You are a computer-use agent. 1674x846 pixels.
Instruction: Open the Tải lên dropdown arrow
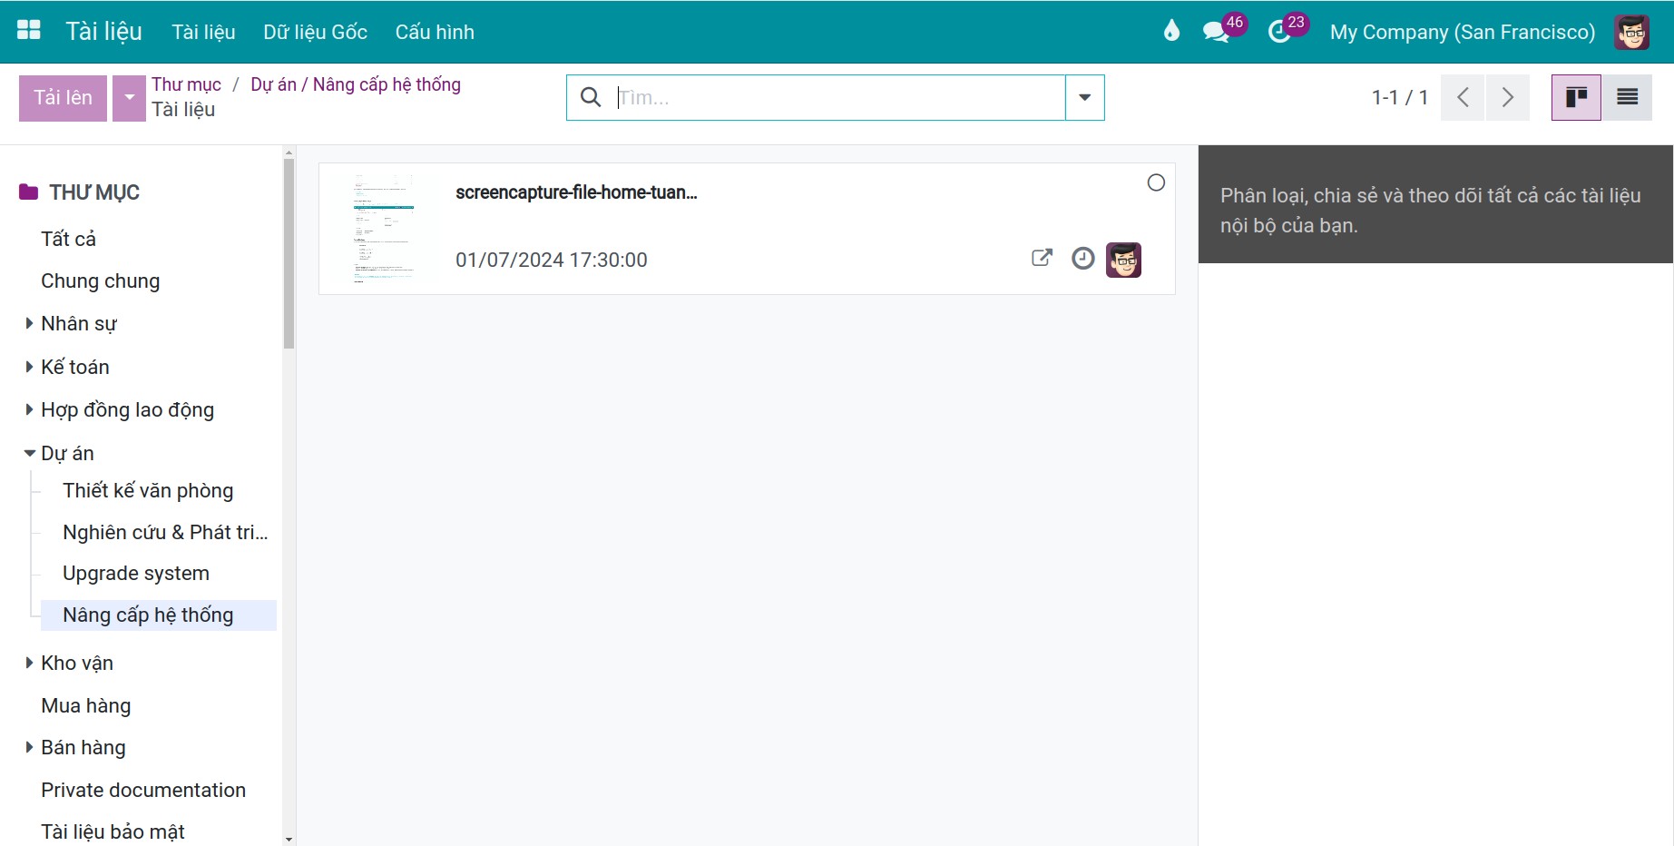[x=129, y=98]
